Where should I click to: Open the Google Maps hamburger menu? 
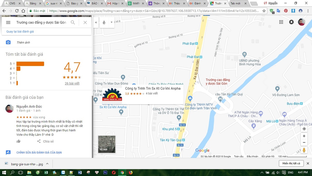coord(8,22)
